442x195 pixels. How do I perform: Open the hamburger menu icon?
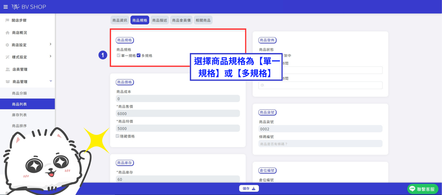6,7
